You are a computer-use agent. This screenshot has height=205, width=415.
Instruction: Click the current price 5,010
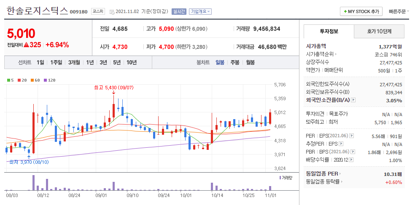pos(21,34)
